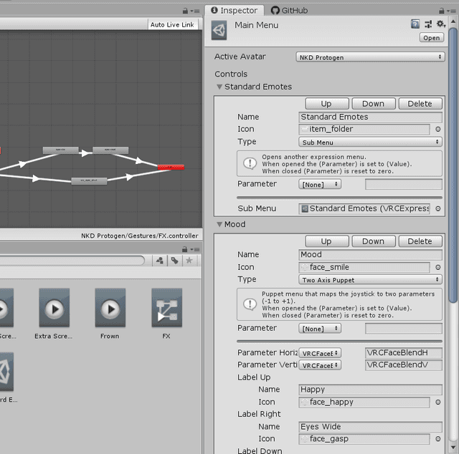Open object picker for Sub Menu field
459x454 pixels.
438,208
